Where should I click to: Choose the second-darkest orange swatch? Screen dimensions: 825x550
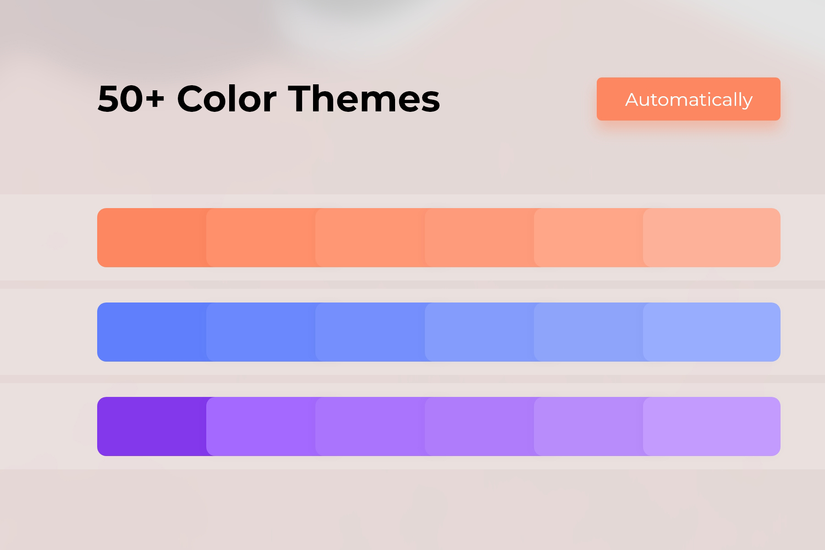[261, 237]
